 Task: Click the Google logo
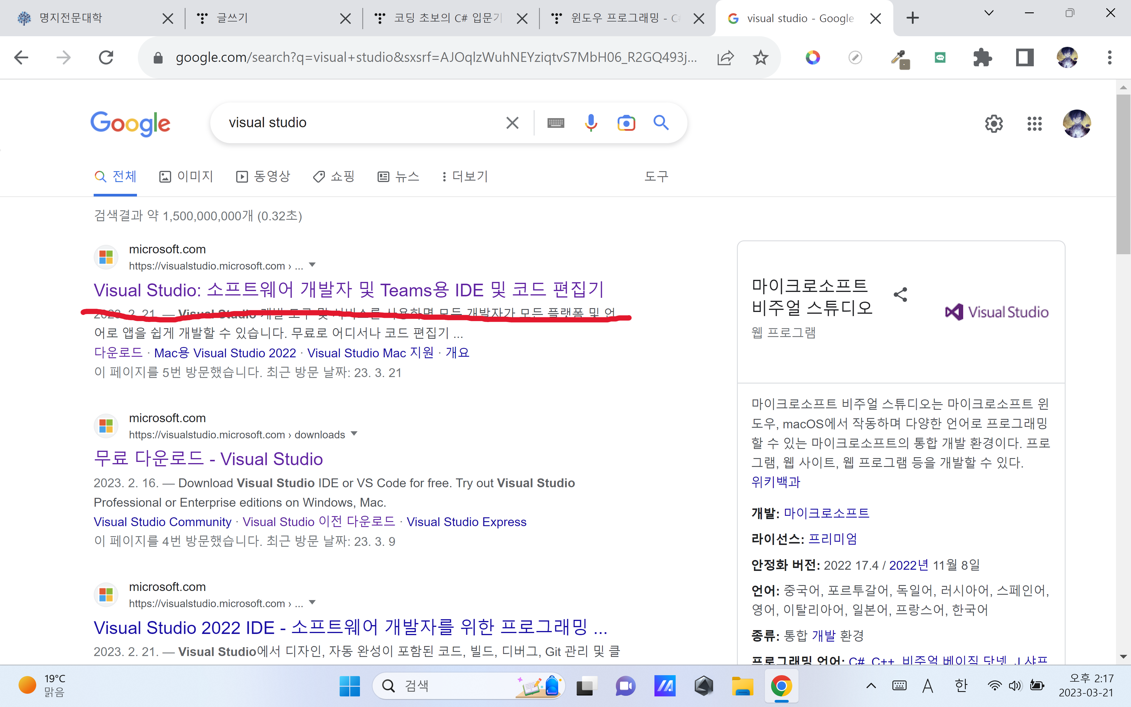pos(130,123)
